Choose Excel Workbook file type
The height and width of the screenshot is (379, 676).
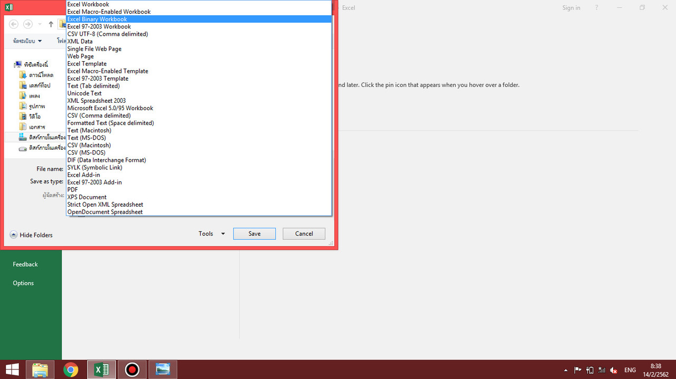coord(199,4)
